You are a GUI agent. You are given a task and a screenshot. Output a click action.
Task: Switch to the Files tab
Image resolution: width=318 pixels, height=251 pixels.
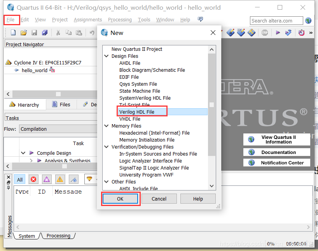pyautogui.click(x=61, y=104)
